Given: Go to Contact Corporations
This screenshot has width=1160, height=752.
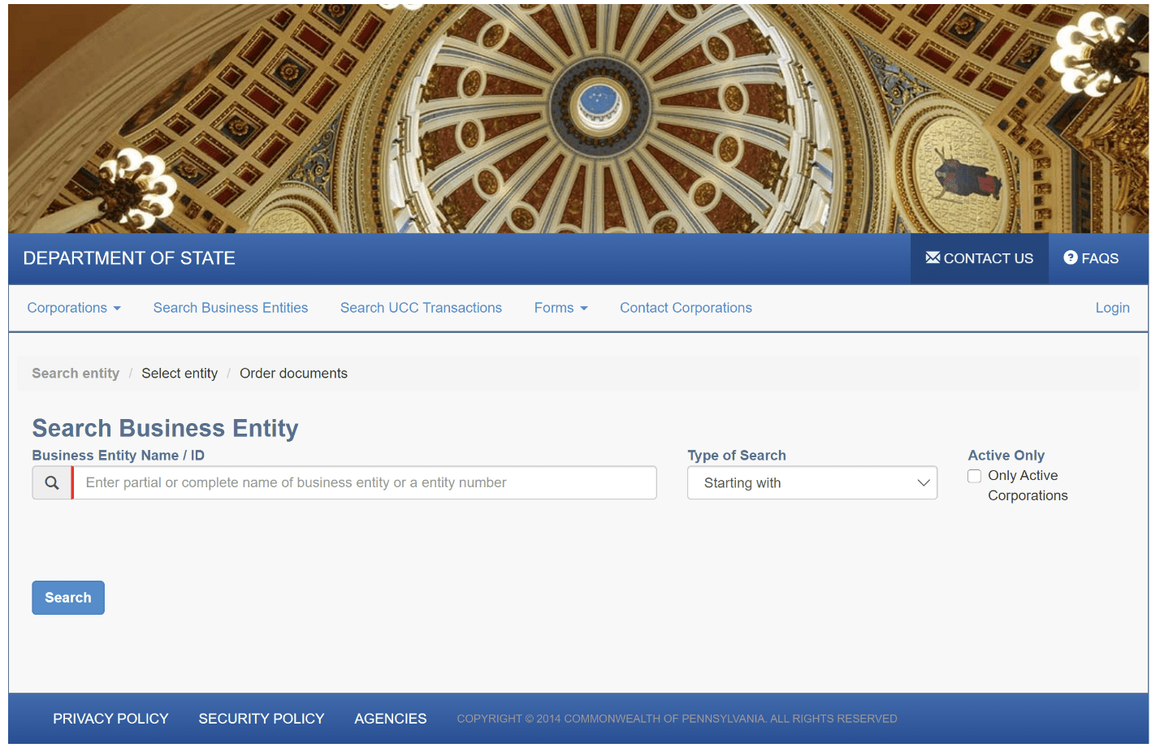Looking at the screenshot, I should pyautogui.click(x=686, y=308).
